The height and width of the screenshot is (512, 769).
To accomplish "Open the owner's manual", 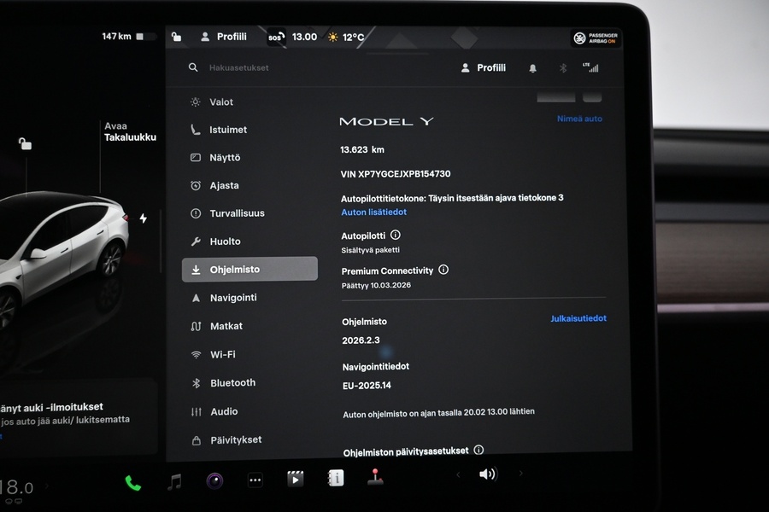I will pyautogui.click(x=335, y=479).
